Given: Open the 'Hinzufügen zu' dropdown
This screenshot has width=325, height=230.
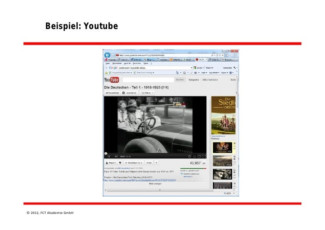Looking at the screenshot, I should click(133, 163).
